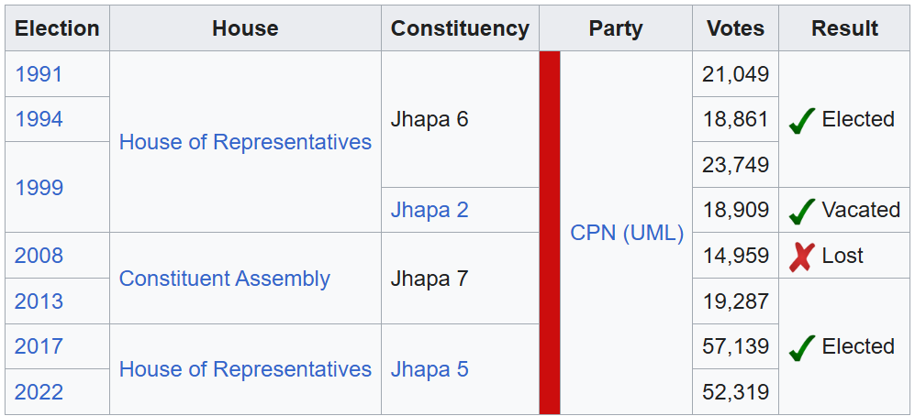Click the CPN (UML) party link
The image size is (915, 416).
point(627,233)
